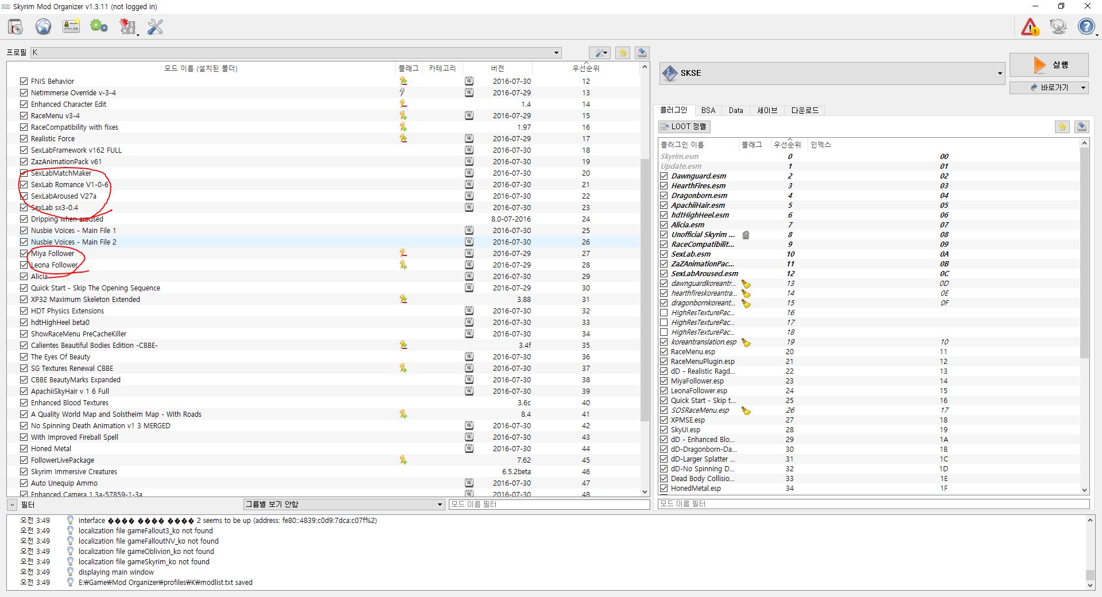Viewport: 1102px width, 597px height.
Task: Disable the HDT Physics Extensions mod
Action: click(24, 311)
